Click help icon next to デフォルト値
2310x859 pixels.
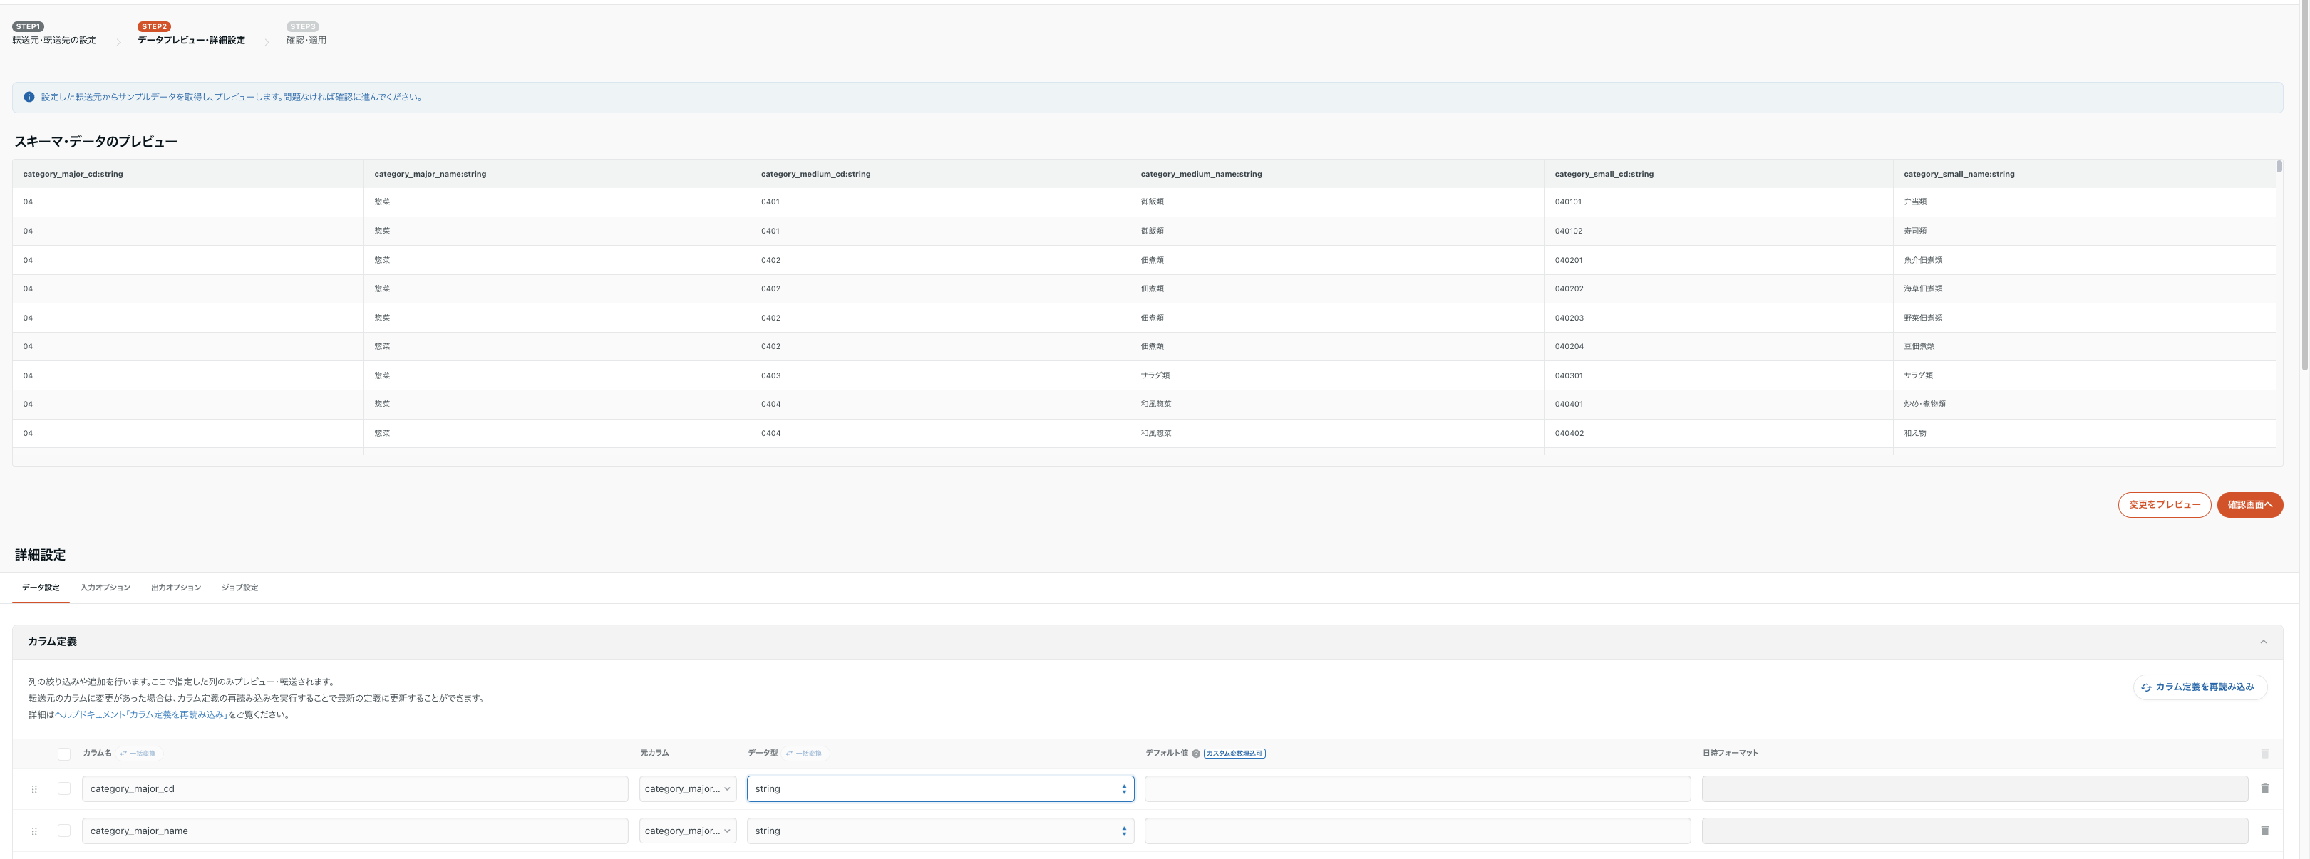tap(1195, 754)
